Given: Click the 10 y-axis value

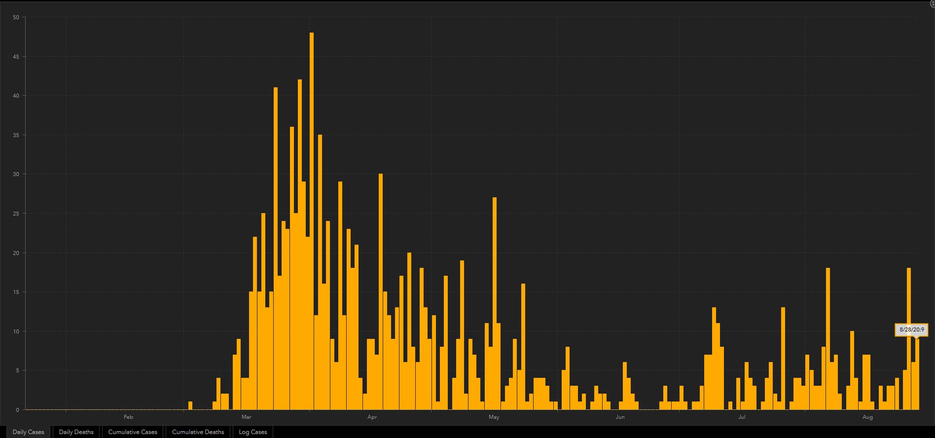Looking at the screenshot, I should 16,331.
